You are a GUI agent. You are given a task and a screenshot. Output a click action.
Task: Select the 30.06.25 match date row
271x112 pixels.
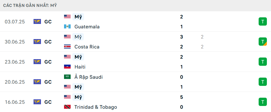135,42
